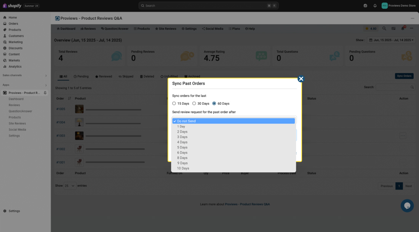Screen dimensions: 419x232
Task: Open Shopify notifications bell icon
Action: point(375,6)
